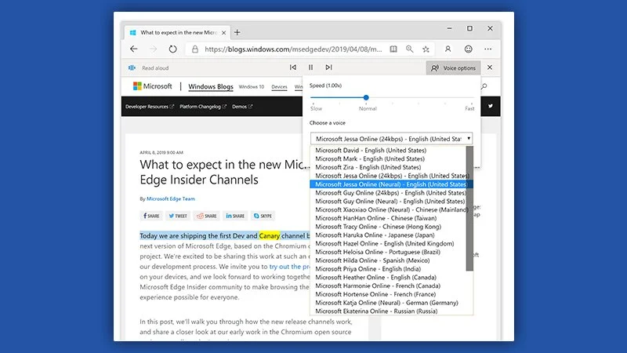
Task: Click the TWEET share button
Action: (178, 216)
